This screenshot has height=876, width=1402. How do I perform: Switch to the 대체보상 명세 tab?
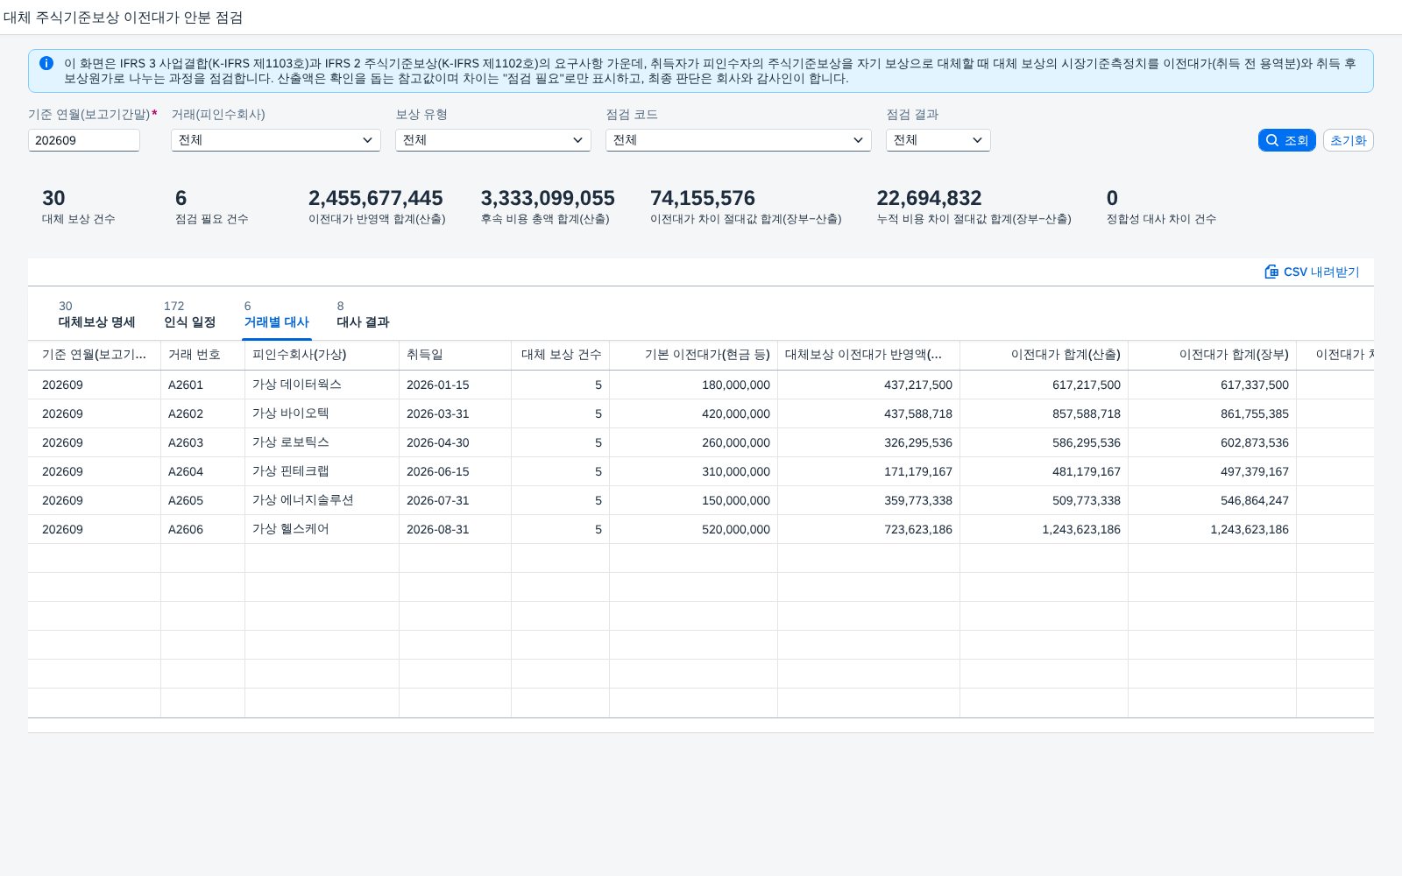coord(96,314)
